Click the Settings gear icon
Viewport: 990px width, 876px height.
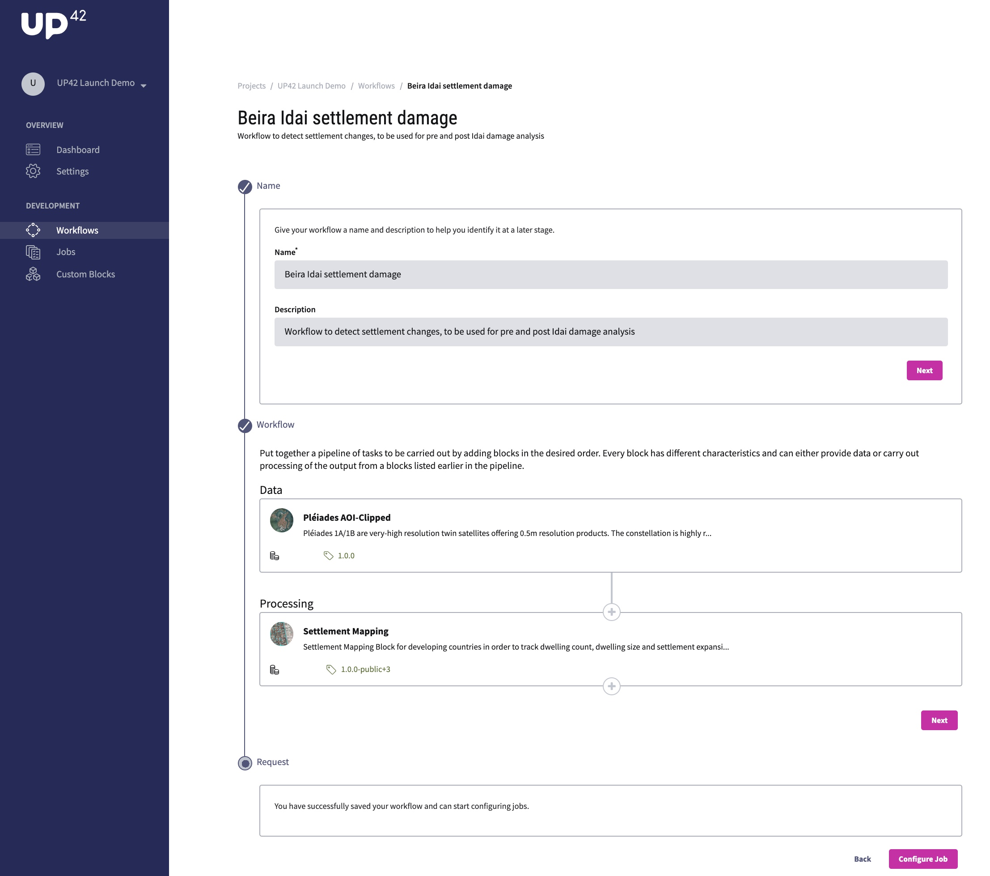tap(33, 171)
